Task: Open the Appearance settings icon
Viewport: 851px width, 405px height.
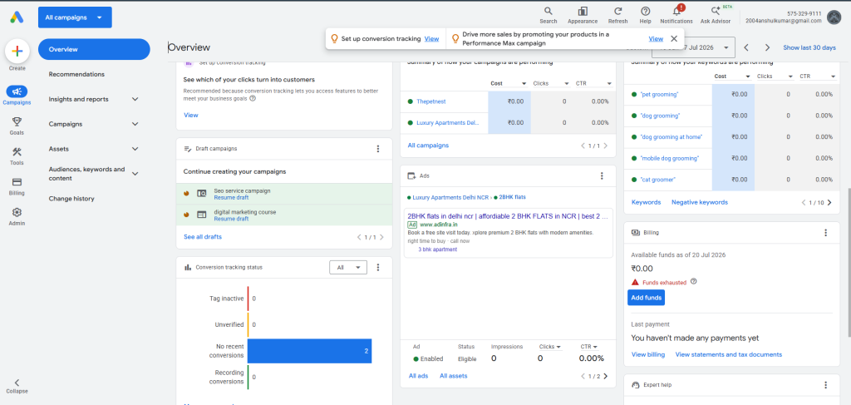Action: pos(583,12)
